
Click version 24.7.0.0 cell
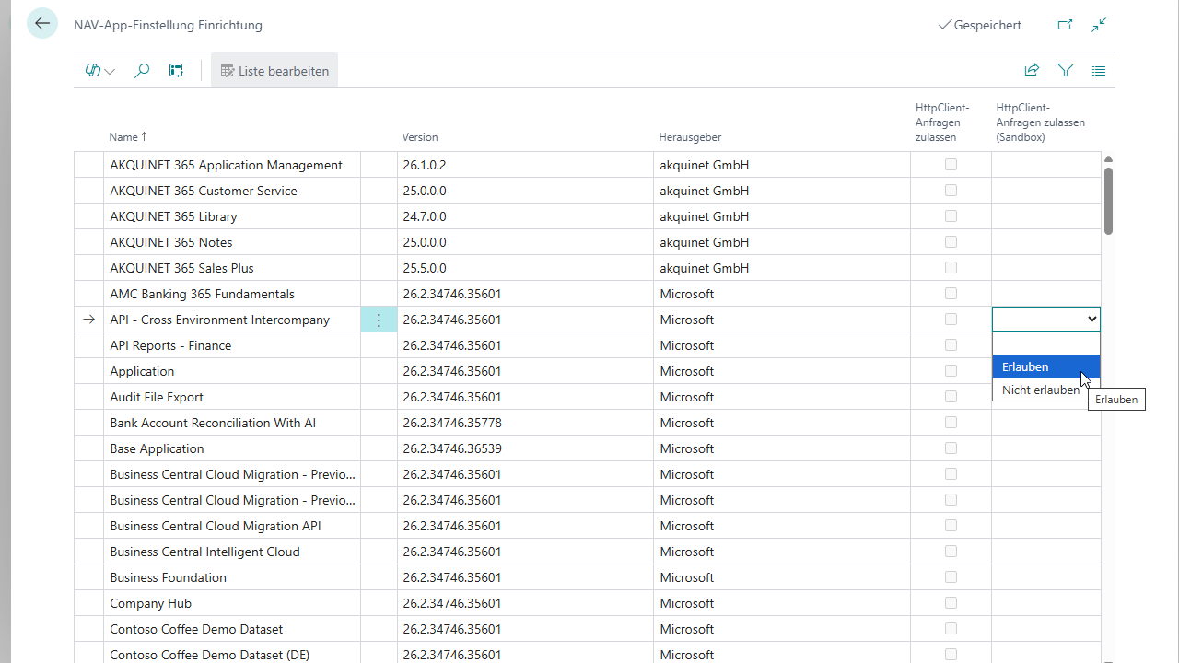(x=525, y=216)
